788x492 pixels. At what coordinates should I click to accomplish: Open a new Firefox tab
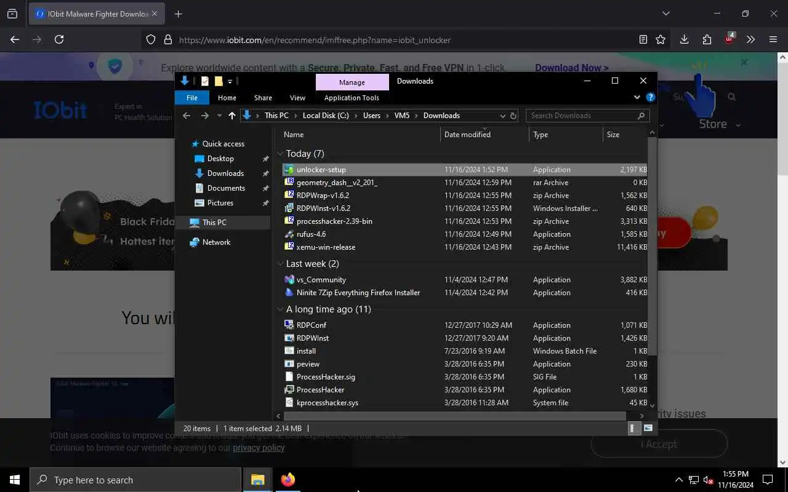(x=178, y=14)
